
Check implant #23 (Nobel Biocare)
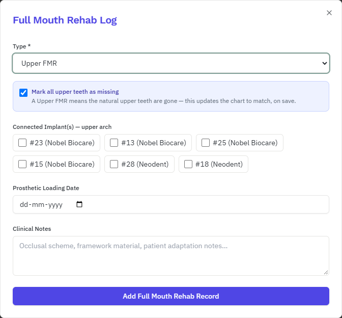pyautogui.click(x=22, y=143)
